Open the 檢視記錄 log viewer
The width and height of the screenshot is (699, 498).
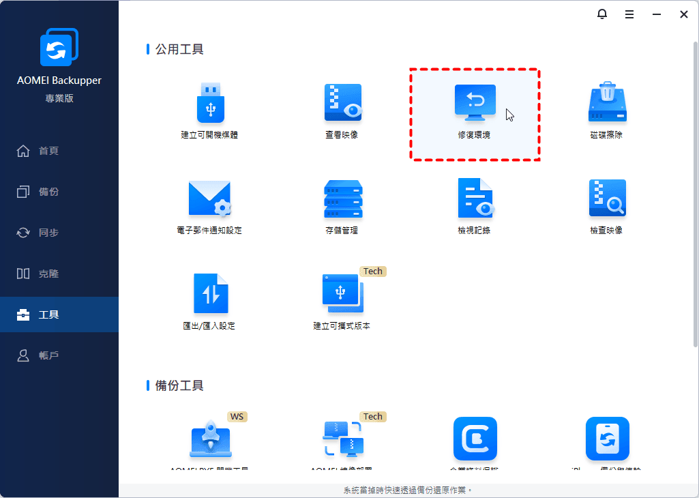(475, 199)
